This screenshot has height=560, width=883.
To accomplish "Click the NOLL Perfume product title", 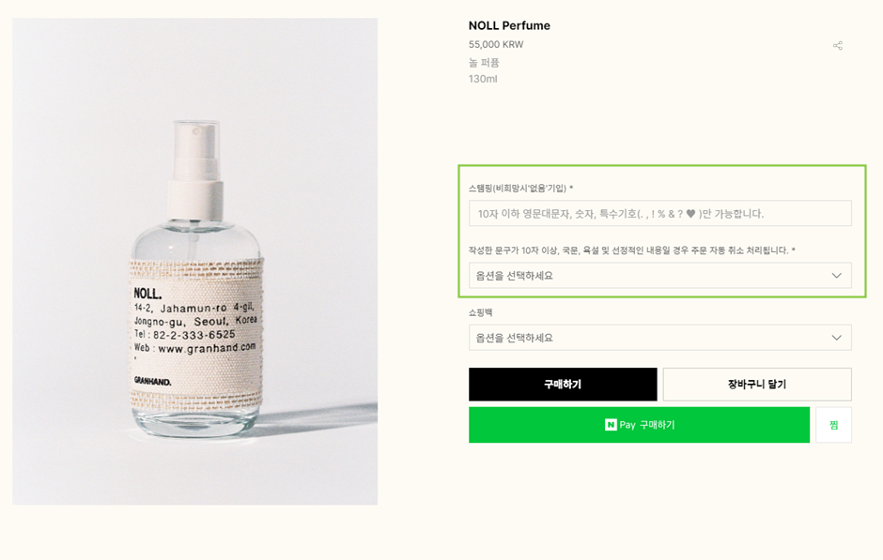I will point(509,26).
